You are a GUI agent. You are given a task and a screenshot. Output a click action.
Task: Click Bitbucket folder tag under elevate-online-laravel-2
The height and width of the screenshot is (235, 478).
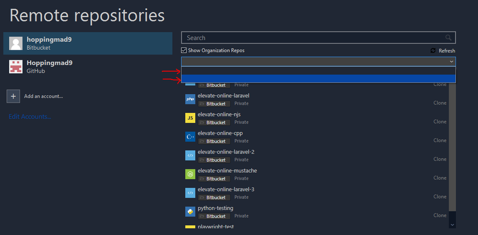(x=214, y=160)
